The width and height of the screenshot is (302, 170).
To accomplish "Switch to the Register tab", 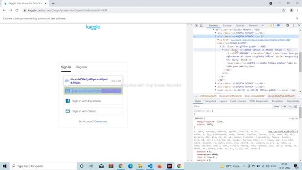I will [x=81, y=67].
